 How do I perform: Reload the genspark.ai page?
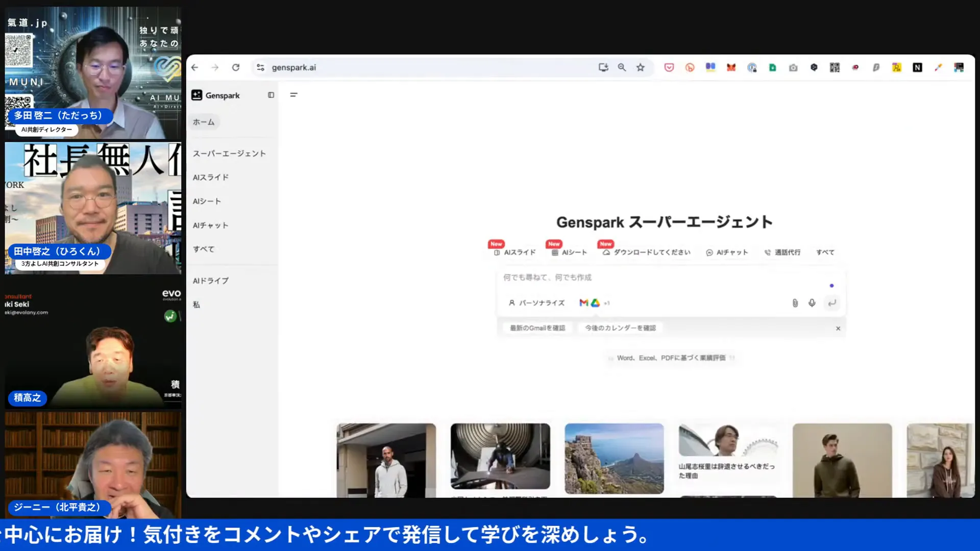(x=236, y=67)
